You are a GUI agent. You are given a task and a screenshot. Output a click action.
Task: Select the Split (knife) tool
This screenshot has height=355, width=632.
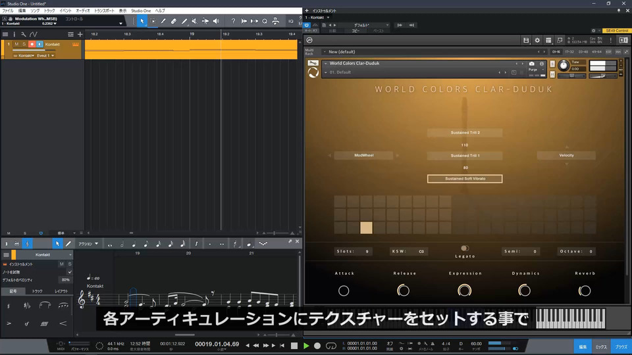[163, 21]
